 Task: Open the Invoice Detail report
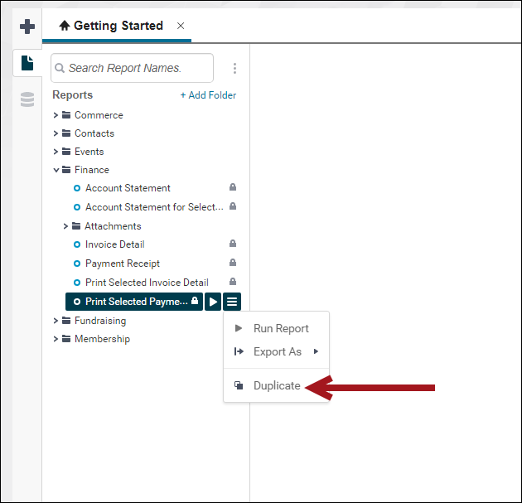pos(115,244)
